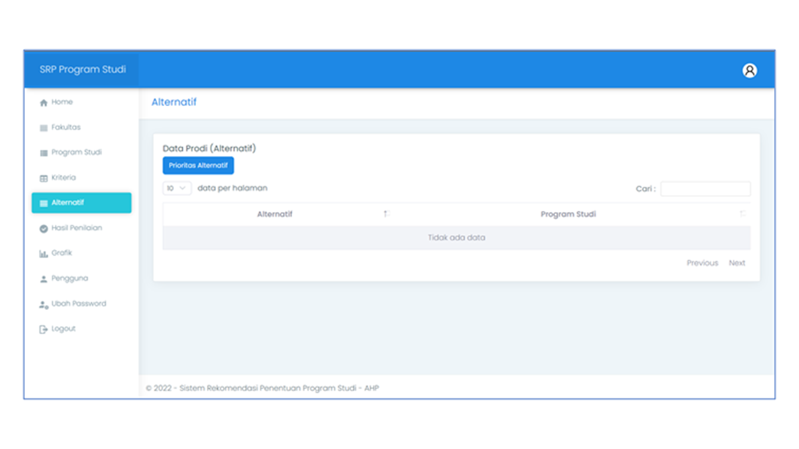Screen dimensions: 799x449
Task: Click the Pengguna person icon
Action: [x=44, y=279]
